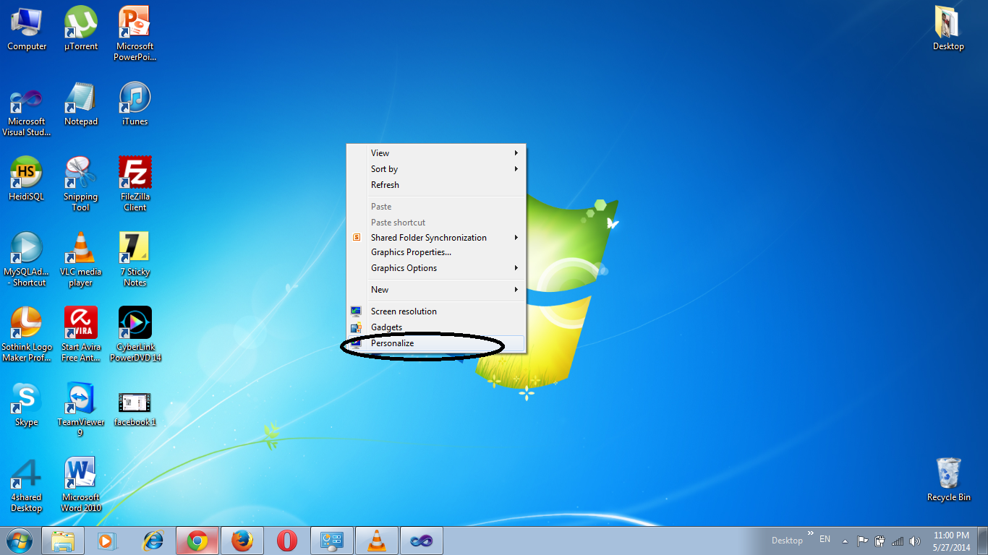Select the Start Avira Free Antivirus shortcut

81,335
